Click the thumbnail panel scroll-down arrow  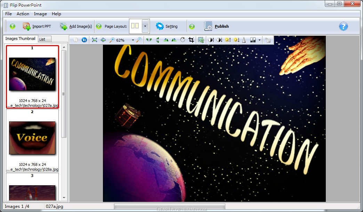(64, 198)
